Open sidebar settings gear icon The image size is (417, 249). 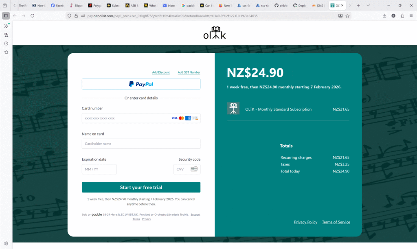pos(6,243)
